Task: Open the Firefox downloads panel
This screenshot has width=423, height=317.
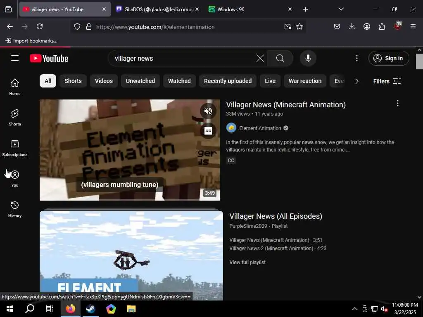Action: [352, 26]
